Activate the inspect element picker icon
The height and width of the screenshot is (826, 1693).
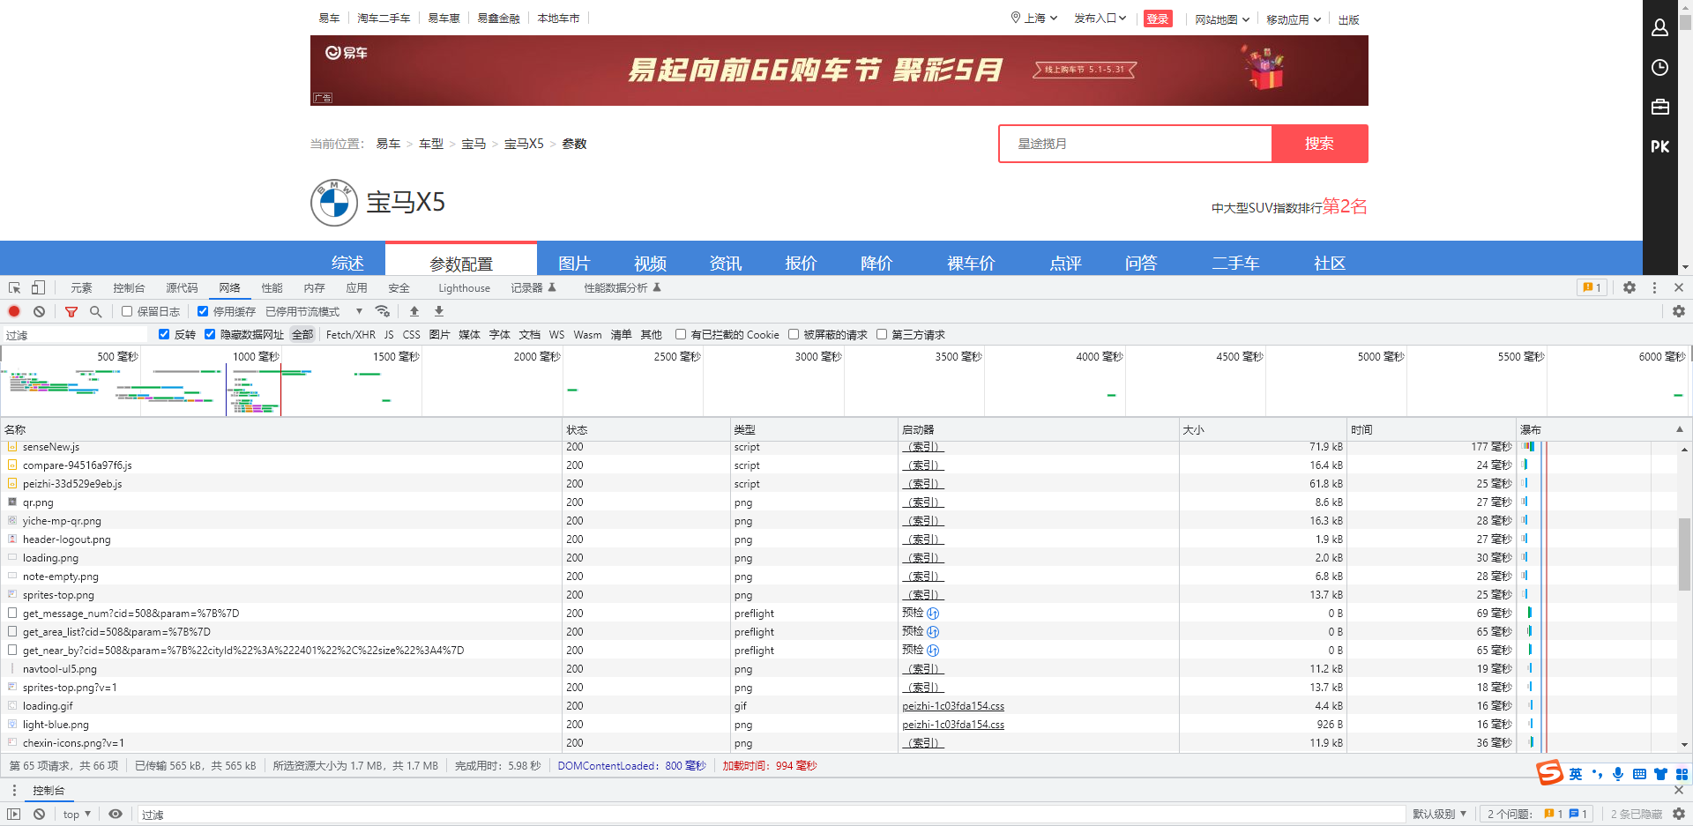tap(15, 287)
